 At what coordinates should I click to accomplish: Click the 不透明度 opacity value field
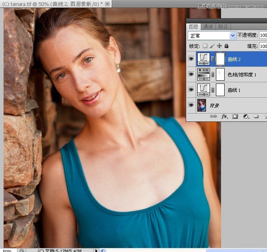263,36
